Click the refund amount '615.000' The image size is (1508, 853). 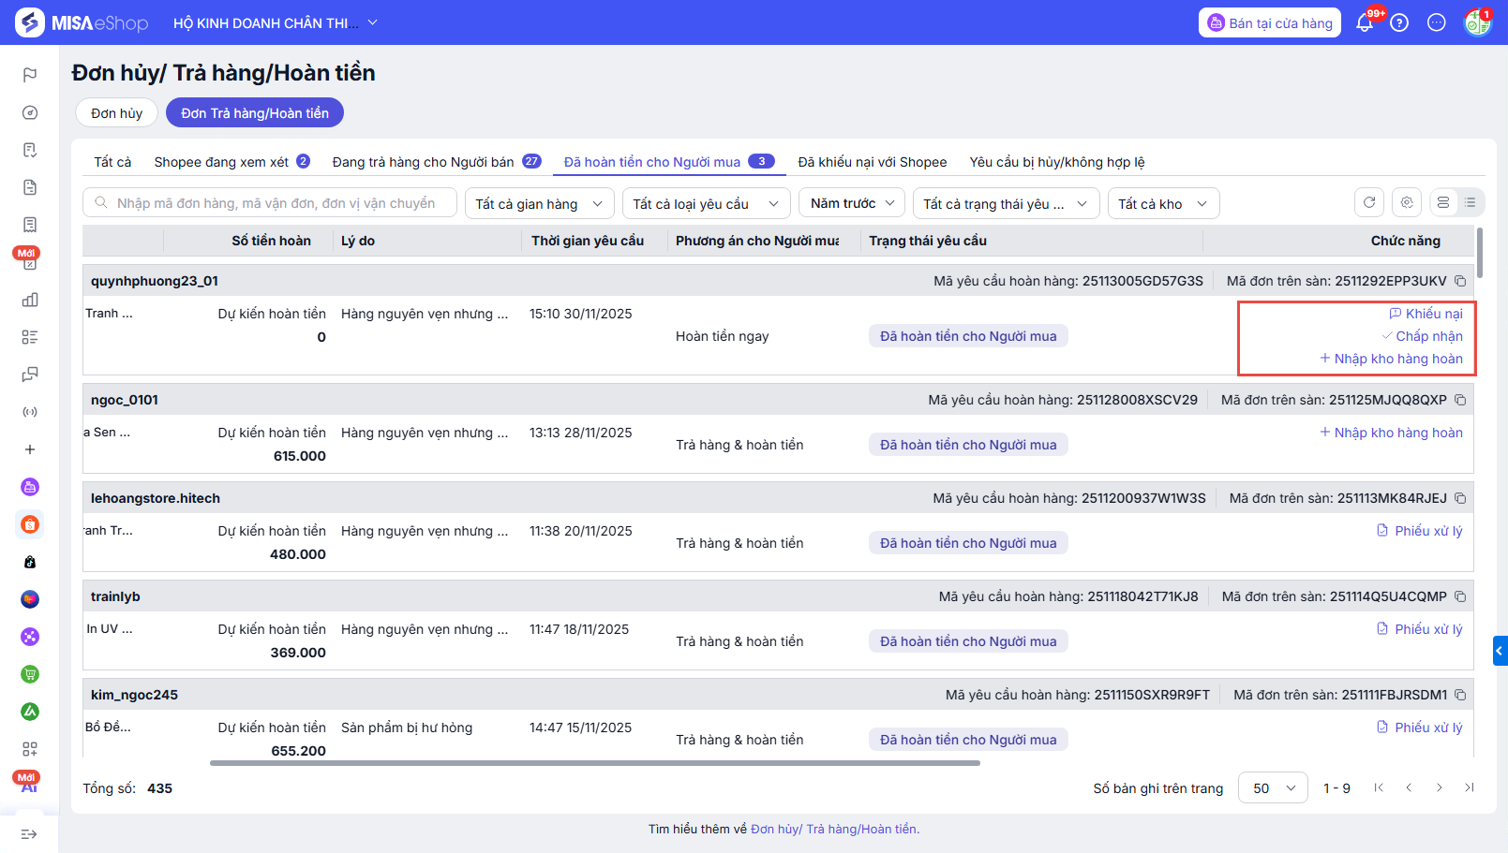point(300,456)
